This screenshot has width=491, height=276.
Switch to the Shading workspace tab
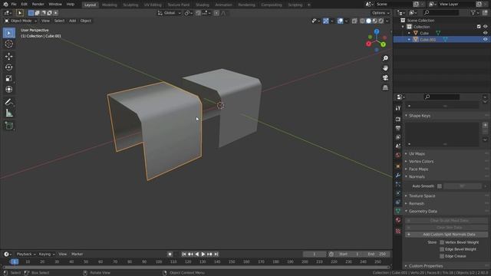202,5
